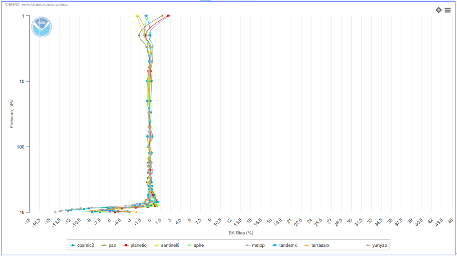Select the leftmost gray yunyao data point
457x256 pixels.
click(55, 212)
